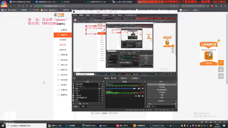The image size is (228, 128).
Task: Open source properties via gear below source list
Action: coord(80,104)
